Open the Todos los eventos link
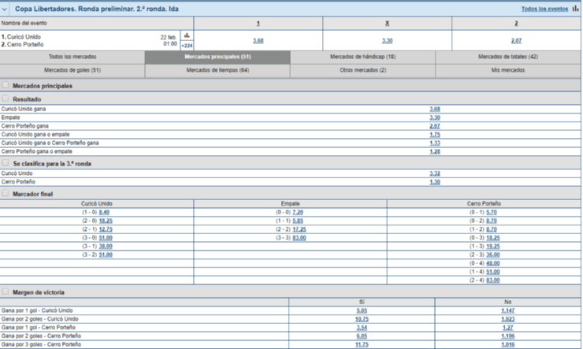Screen dimensions: 583x349 544,9
